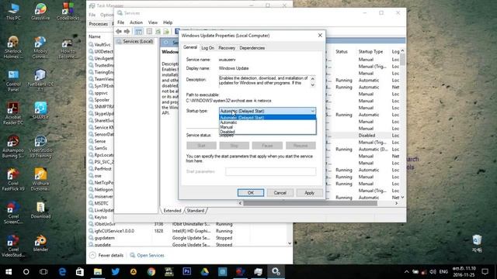Switch to Extended view tab in Services
This screenshot has width=497, height=279.
coord(172,211)
